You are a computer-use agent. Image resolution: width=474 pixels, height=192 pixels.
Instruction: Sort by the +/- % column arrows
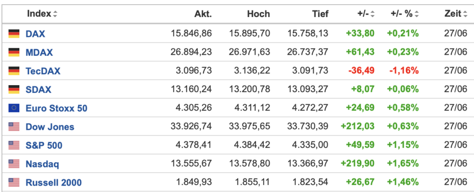[416, 14]
